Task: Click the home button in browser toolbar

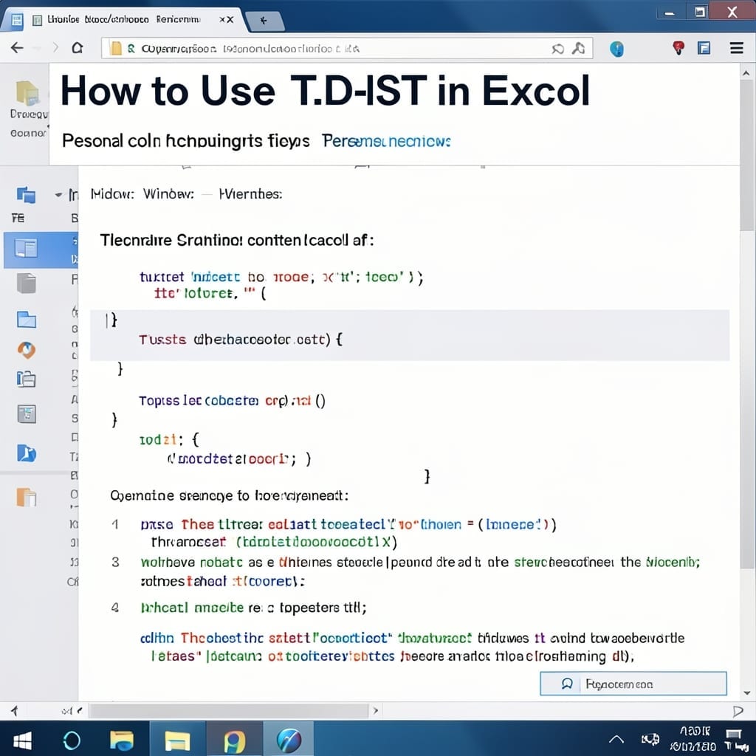Action: point(77,48)
